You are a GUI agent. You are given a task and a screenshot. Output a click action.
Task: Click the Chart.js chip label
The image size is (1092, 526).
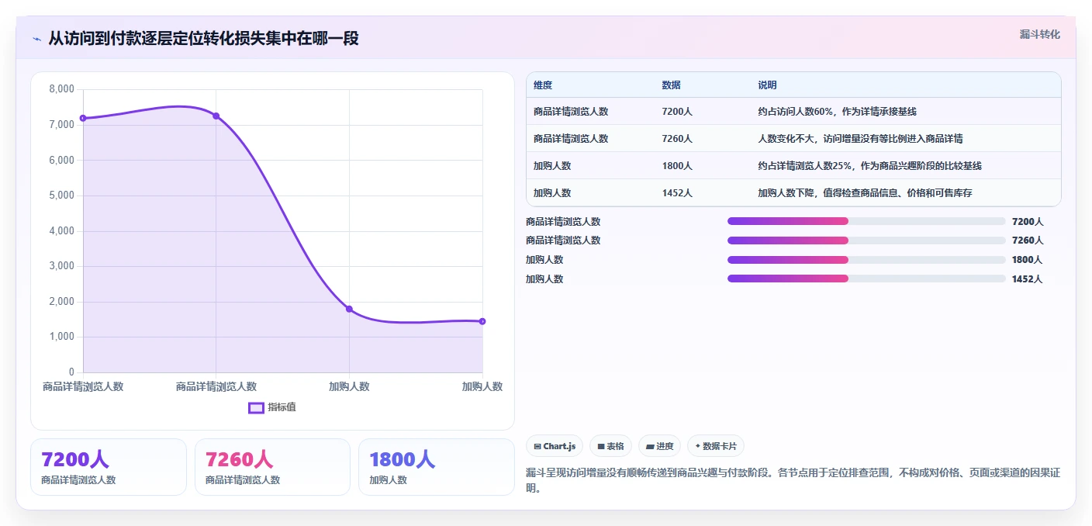point(559,446)
